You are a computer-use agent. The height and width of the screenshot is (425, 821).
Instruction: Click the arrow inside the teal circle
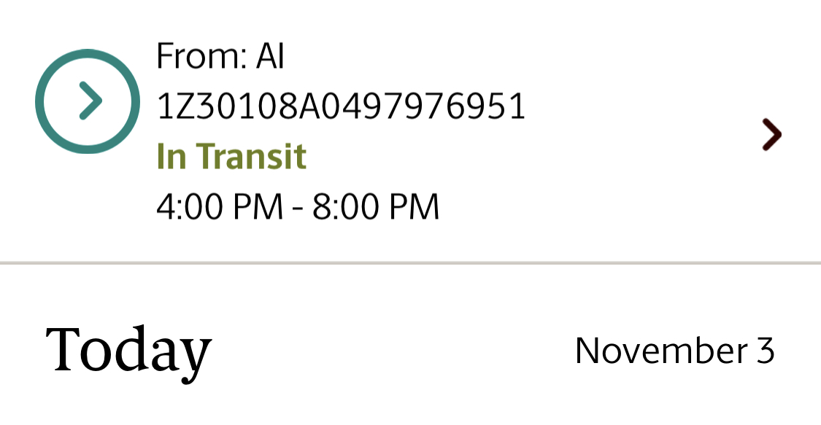pyautogui.click(x=90, y=101)
